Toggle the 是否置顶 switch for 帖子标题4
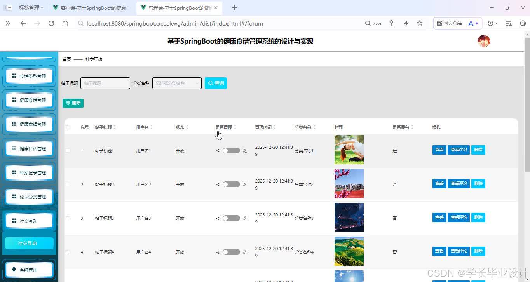 231,252
